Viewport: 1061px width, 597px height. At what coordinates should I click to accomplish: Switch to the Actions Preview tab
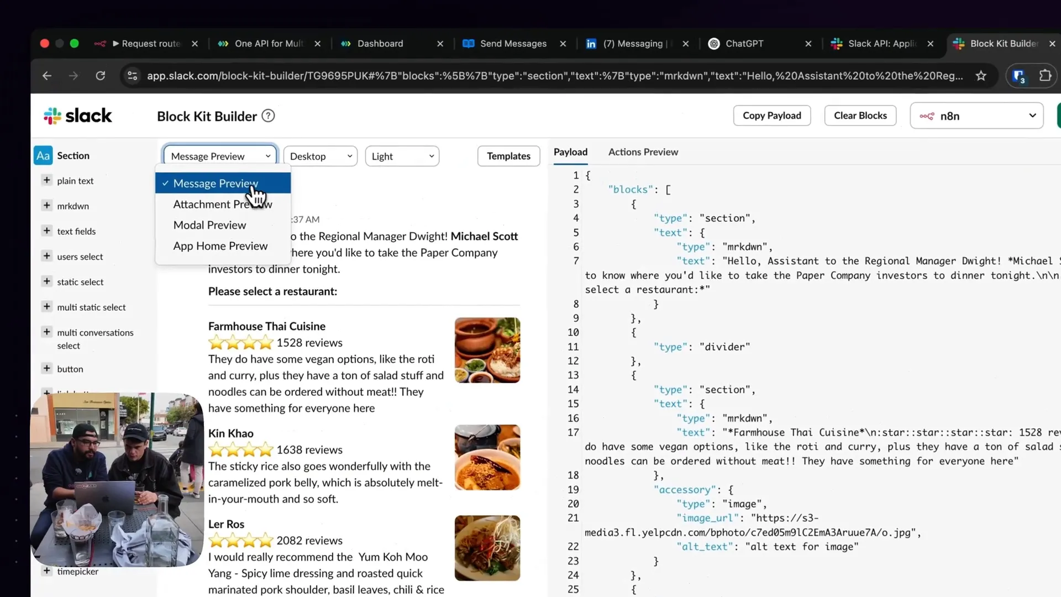coord(643,152)
